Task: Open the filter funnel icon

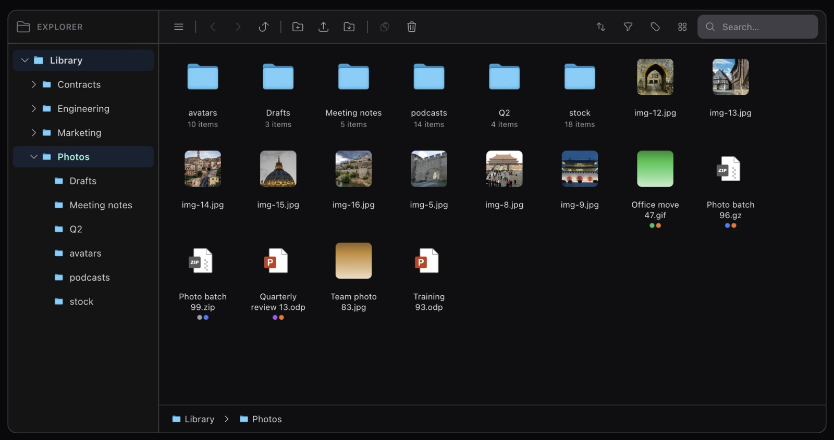Action: [x=628, y=27]
